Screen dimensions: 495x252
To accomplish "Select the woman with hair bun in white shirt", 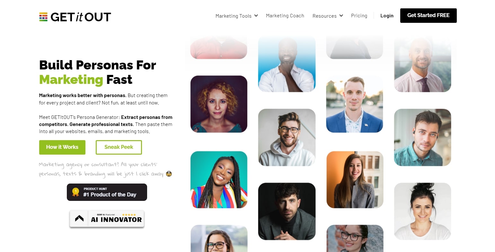I will tap(423, 211).
